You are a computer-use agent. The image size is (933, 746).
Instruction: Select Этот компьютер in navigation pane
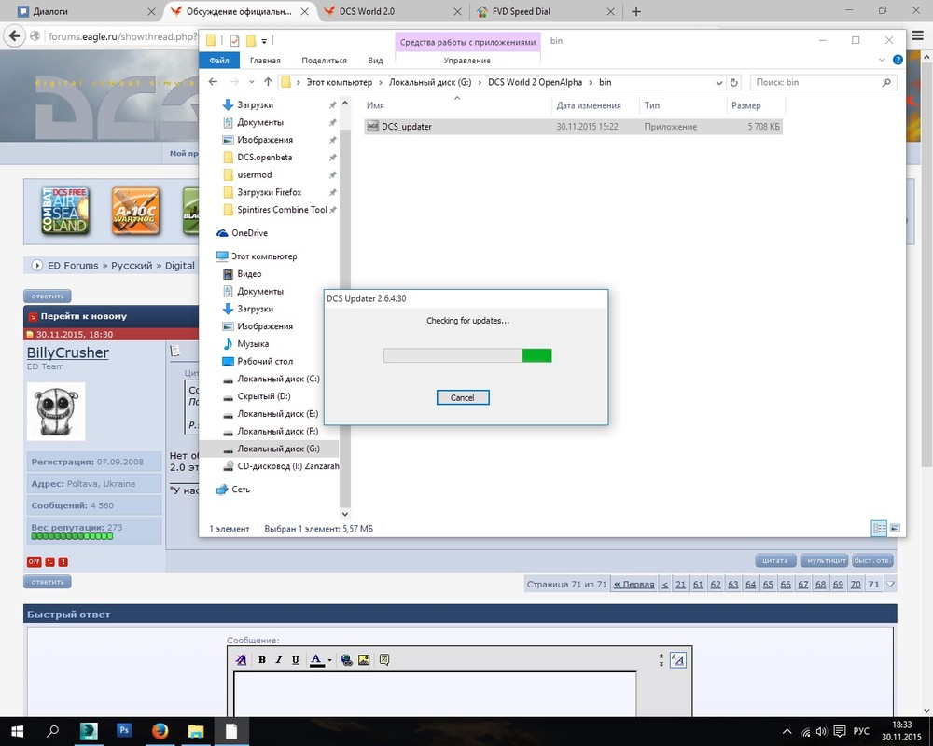(x=264, y=256)
